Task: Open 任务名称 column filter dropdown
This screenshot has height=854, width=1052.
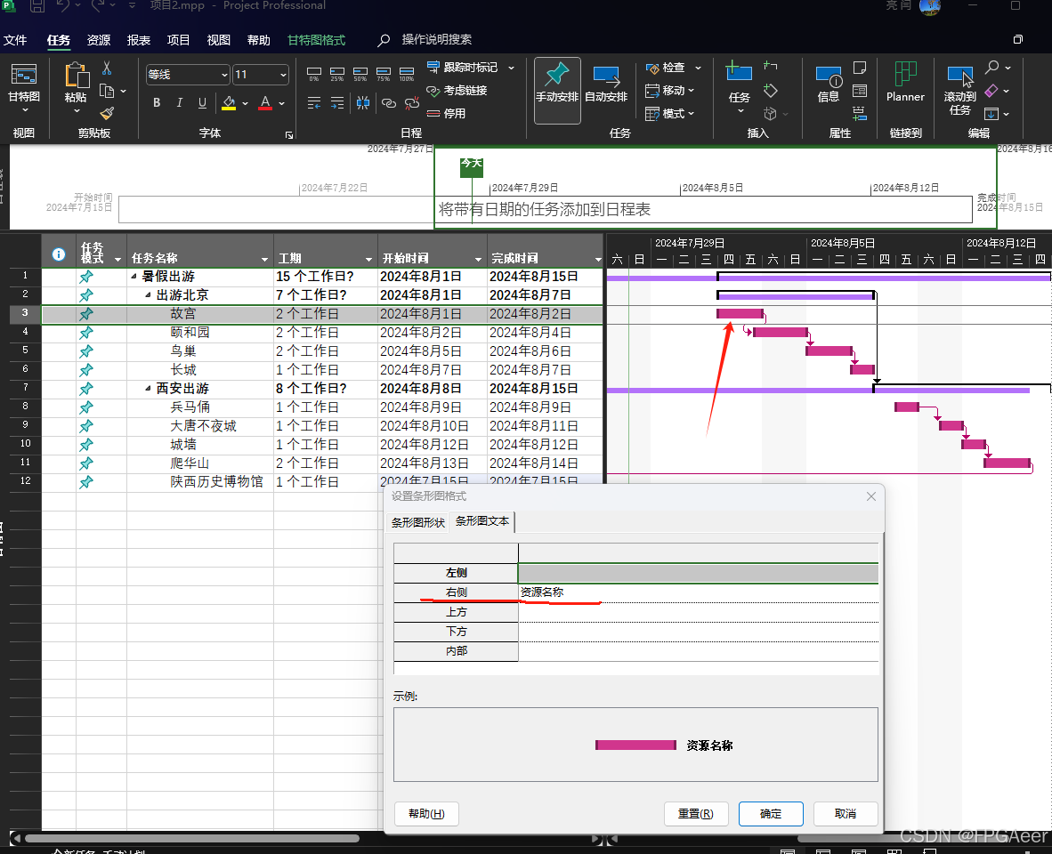Action: pyautogui.click(x=264, y=260)
